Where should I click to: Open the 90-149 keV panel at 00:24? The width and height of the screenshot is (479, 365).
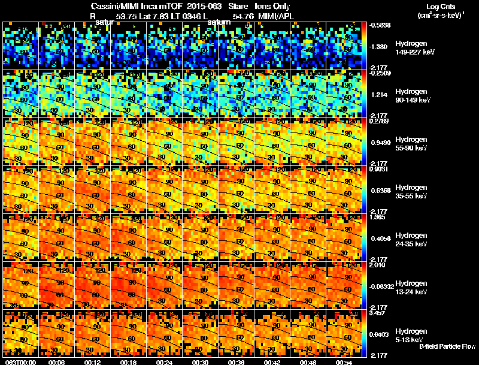tap(164, 93)
